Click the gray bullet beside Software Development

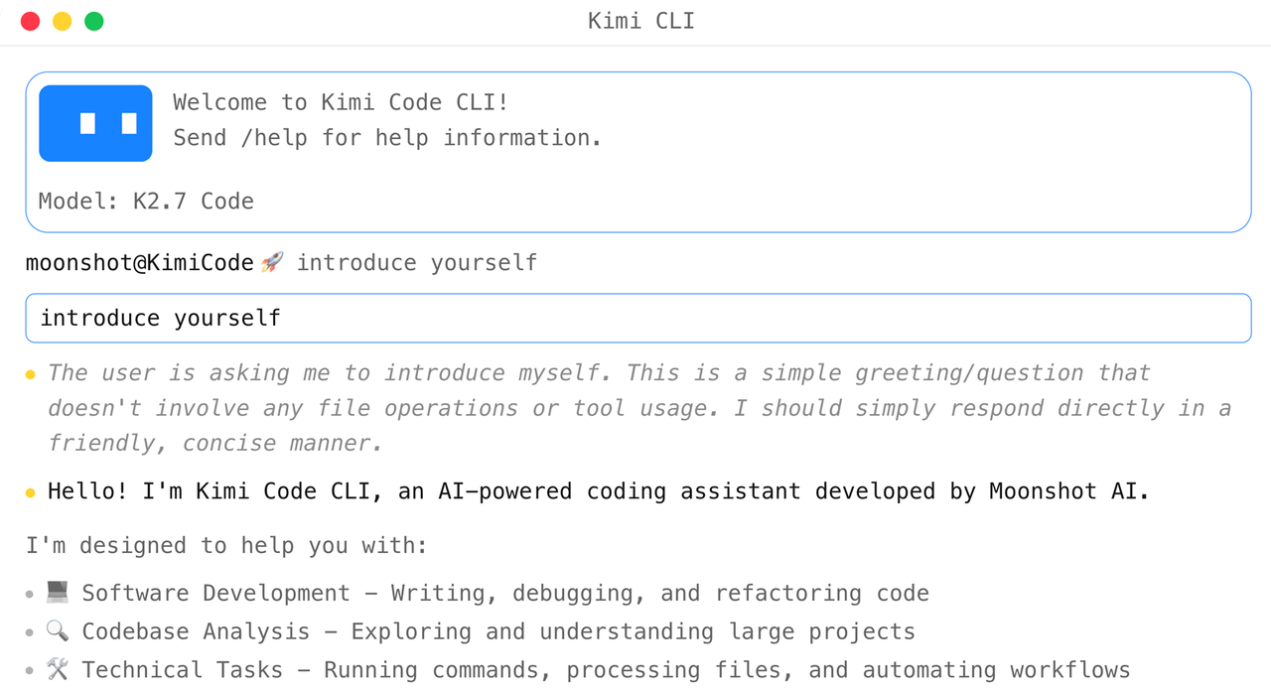click(30, 594)
